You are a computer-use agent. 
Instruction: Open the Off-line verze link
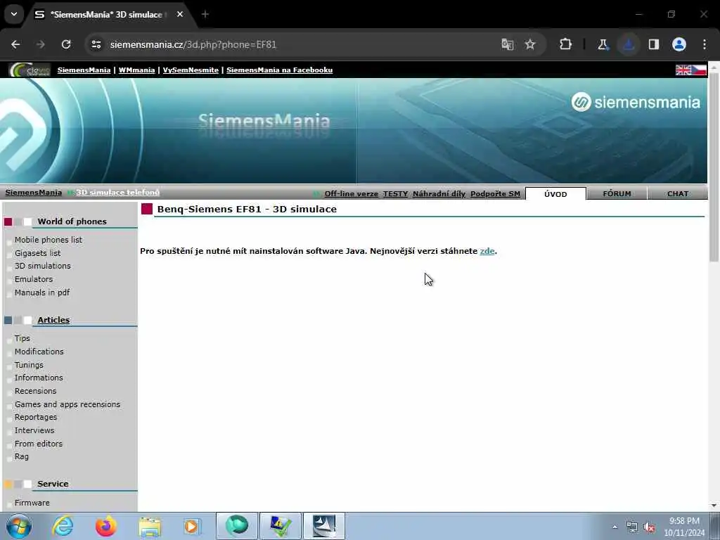coord(352,194)
